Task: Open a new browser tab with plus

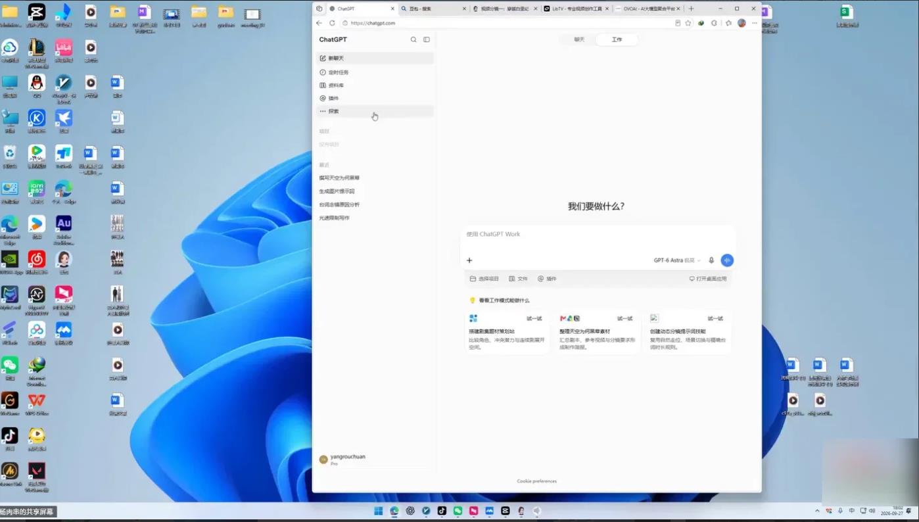Action: click(x=691, y=9)
